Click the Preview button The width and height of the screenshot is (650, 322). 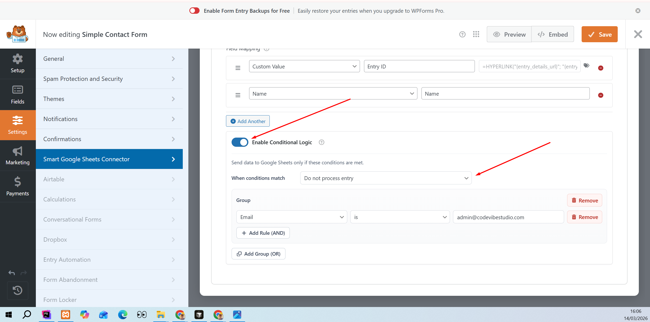point(509,34)
